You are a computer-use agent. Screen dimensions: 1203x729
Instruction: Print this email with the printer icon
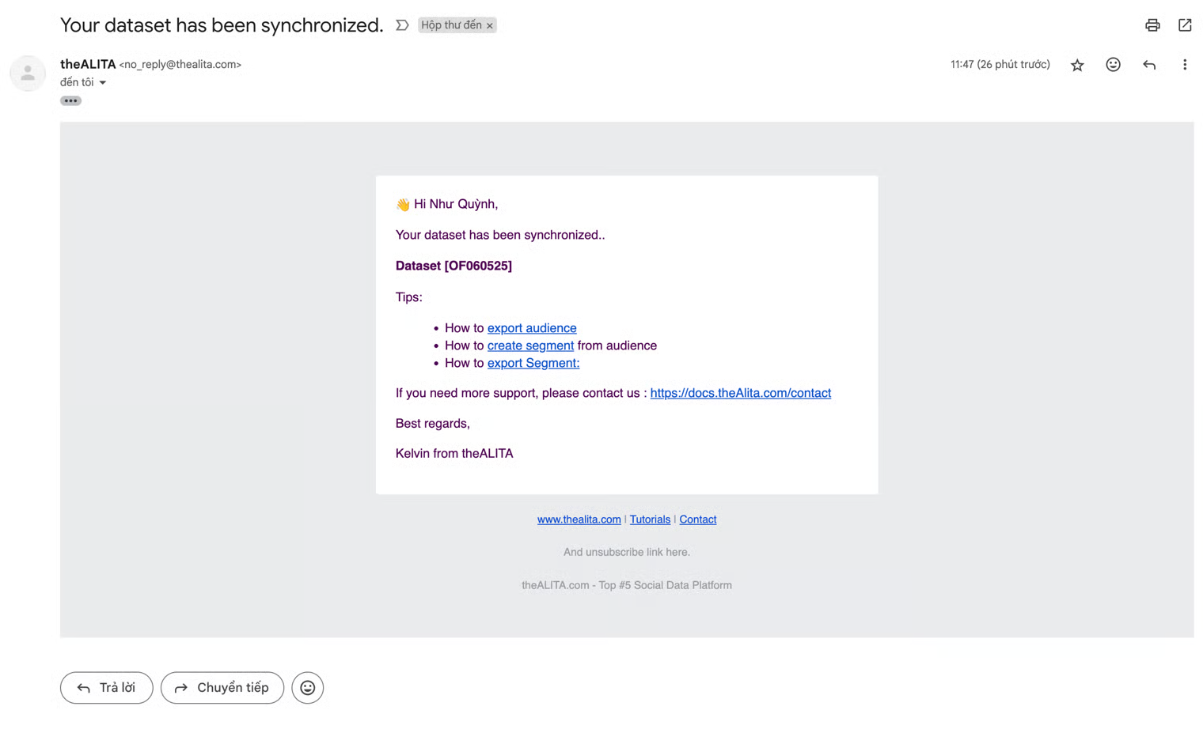[1152, 25]
